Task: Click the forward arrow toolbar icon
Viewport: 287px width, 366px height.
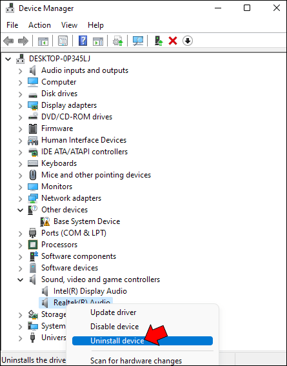Action: click(23, 41)
